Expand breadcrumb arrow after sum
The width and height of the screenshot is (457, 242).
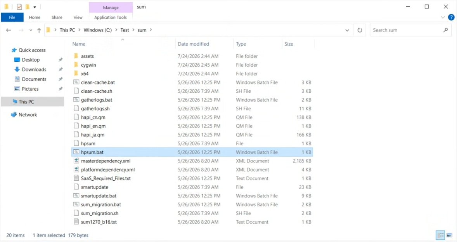point(151,30)
